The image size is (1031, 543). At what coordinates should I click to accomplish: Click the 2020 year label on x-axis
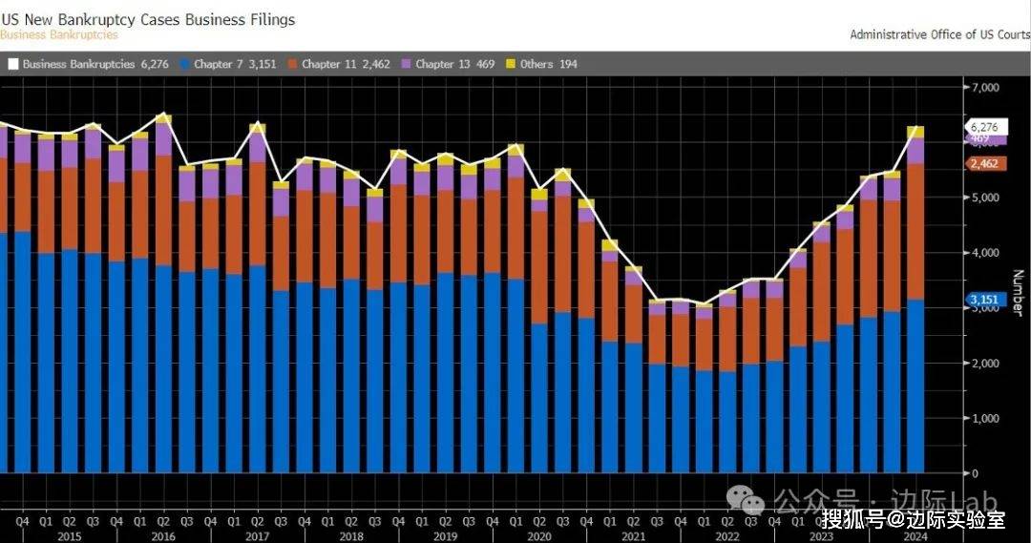click(x=539, y=536)
